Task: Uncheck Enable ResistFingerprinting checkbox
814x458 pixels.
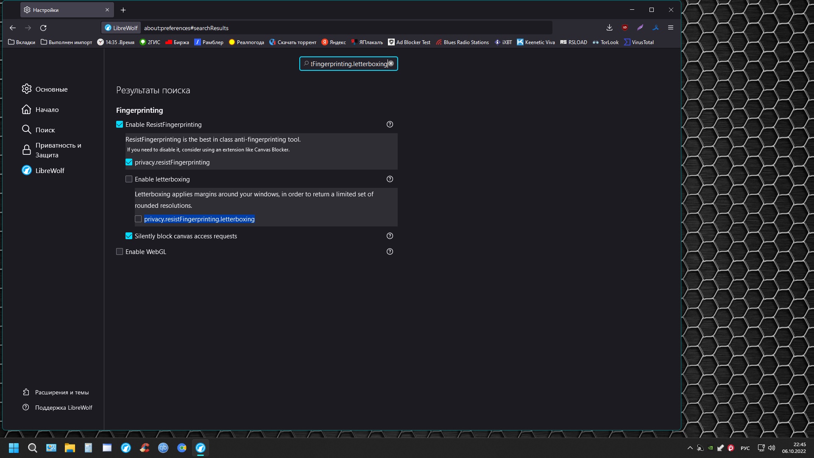Action: 120,124
